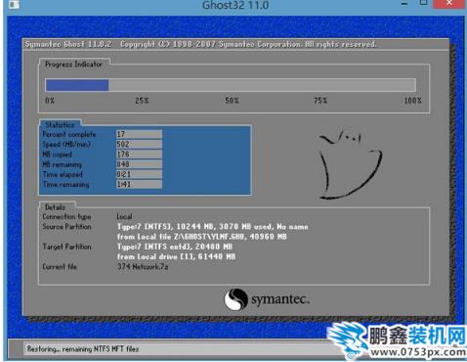Click the 50% marker on progress indicator
467x362 pixels.
point(232,100)
